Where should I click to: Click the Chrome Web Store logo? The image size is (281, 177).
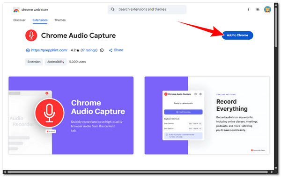pyautogui.click(x=16, y=10)
